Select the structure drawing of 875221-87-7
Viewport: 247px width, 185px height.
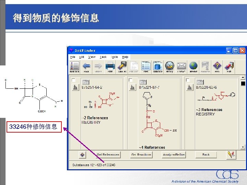159,114
